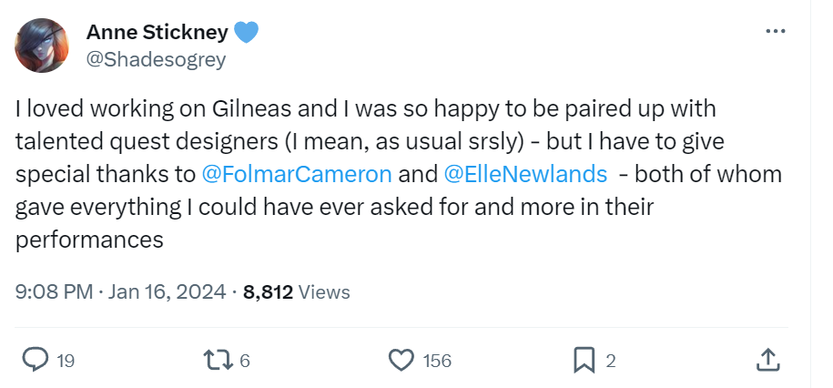This screenshot has width=833, height=388.
Task: Click the repost arrows icon
Action: tap(218, 360)
